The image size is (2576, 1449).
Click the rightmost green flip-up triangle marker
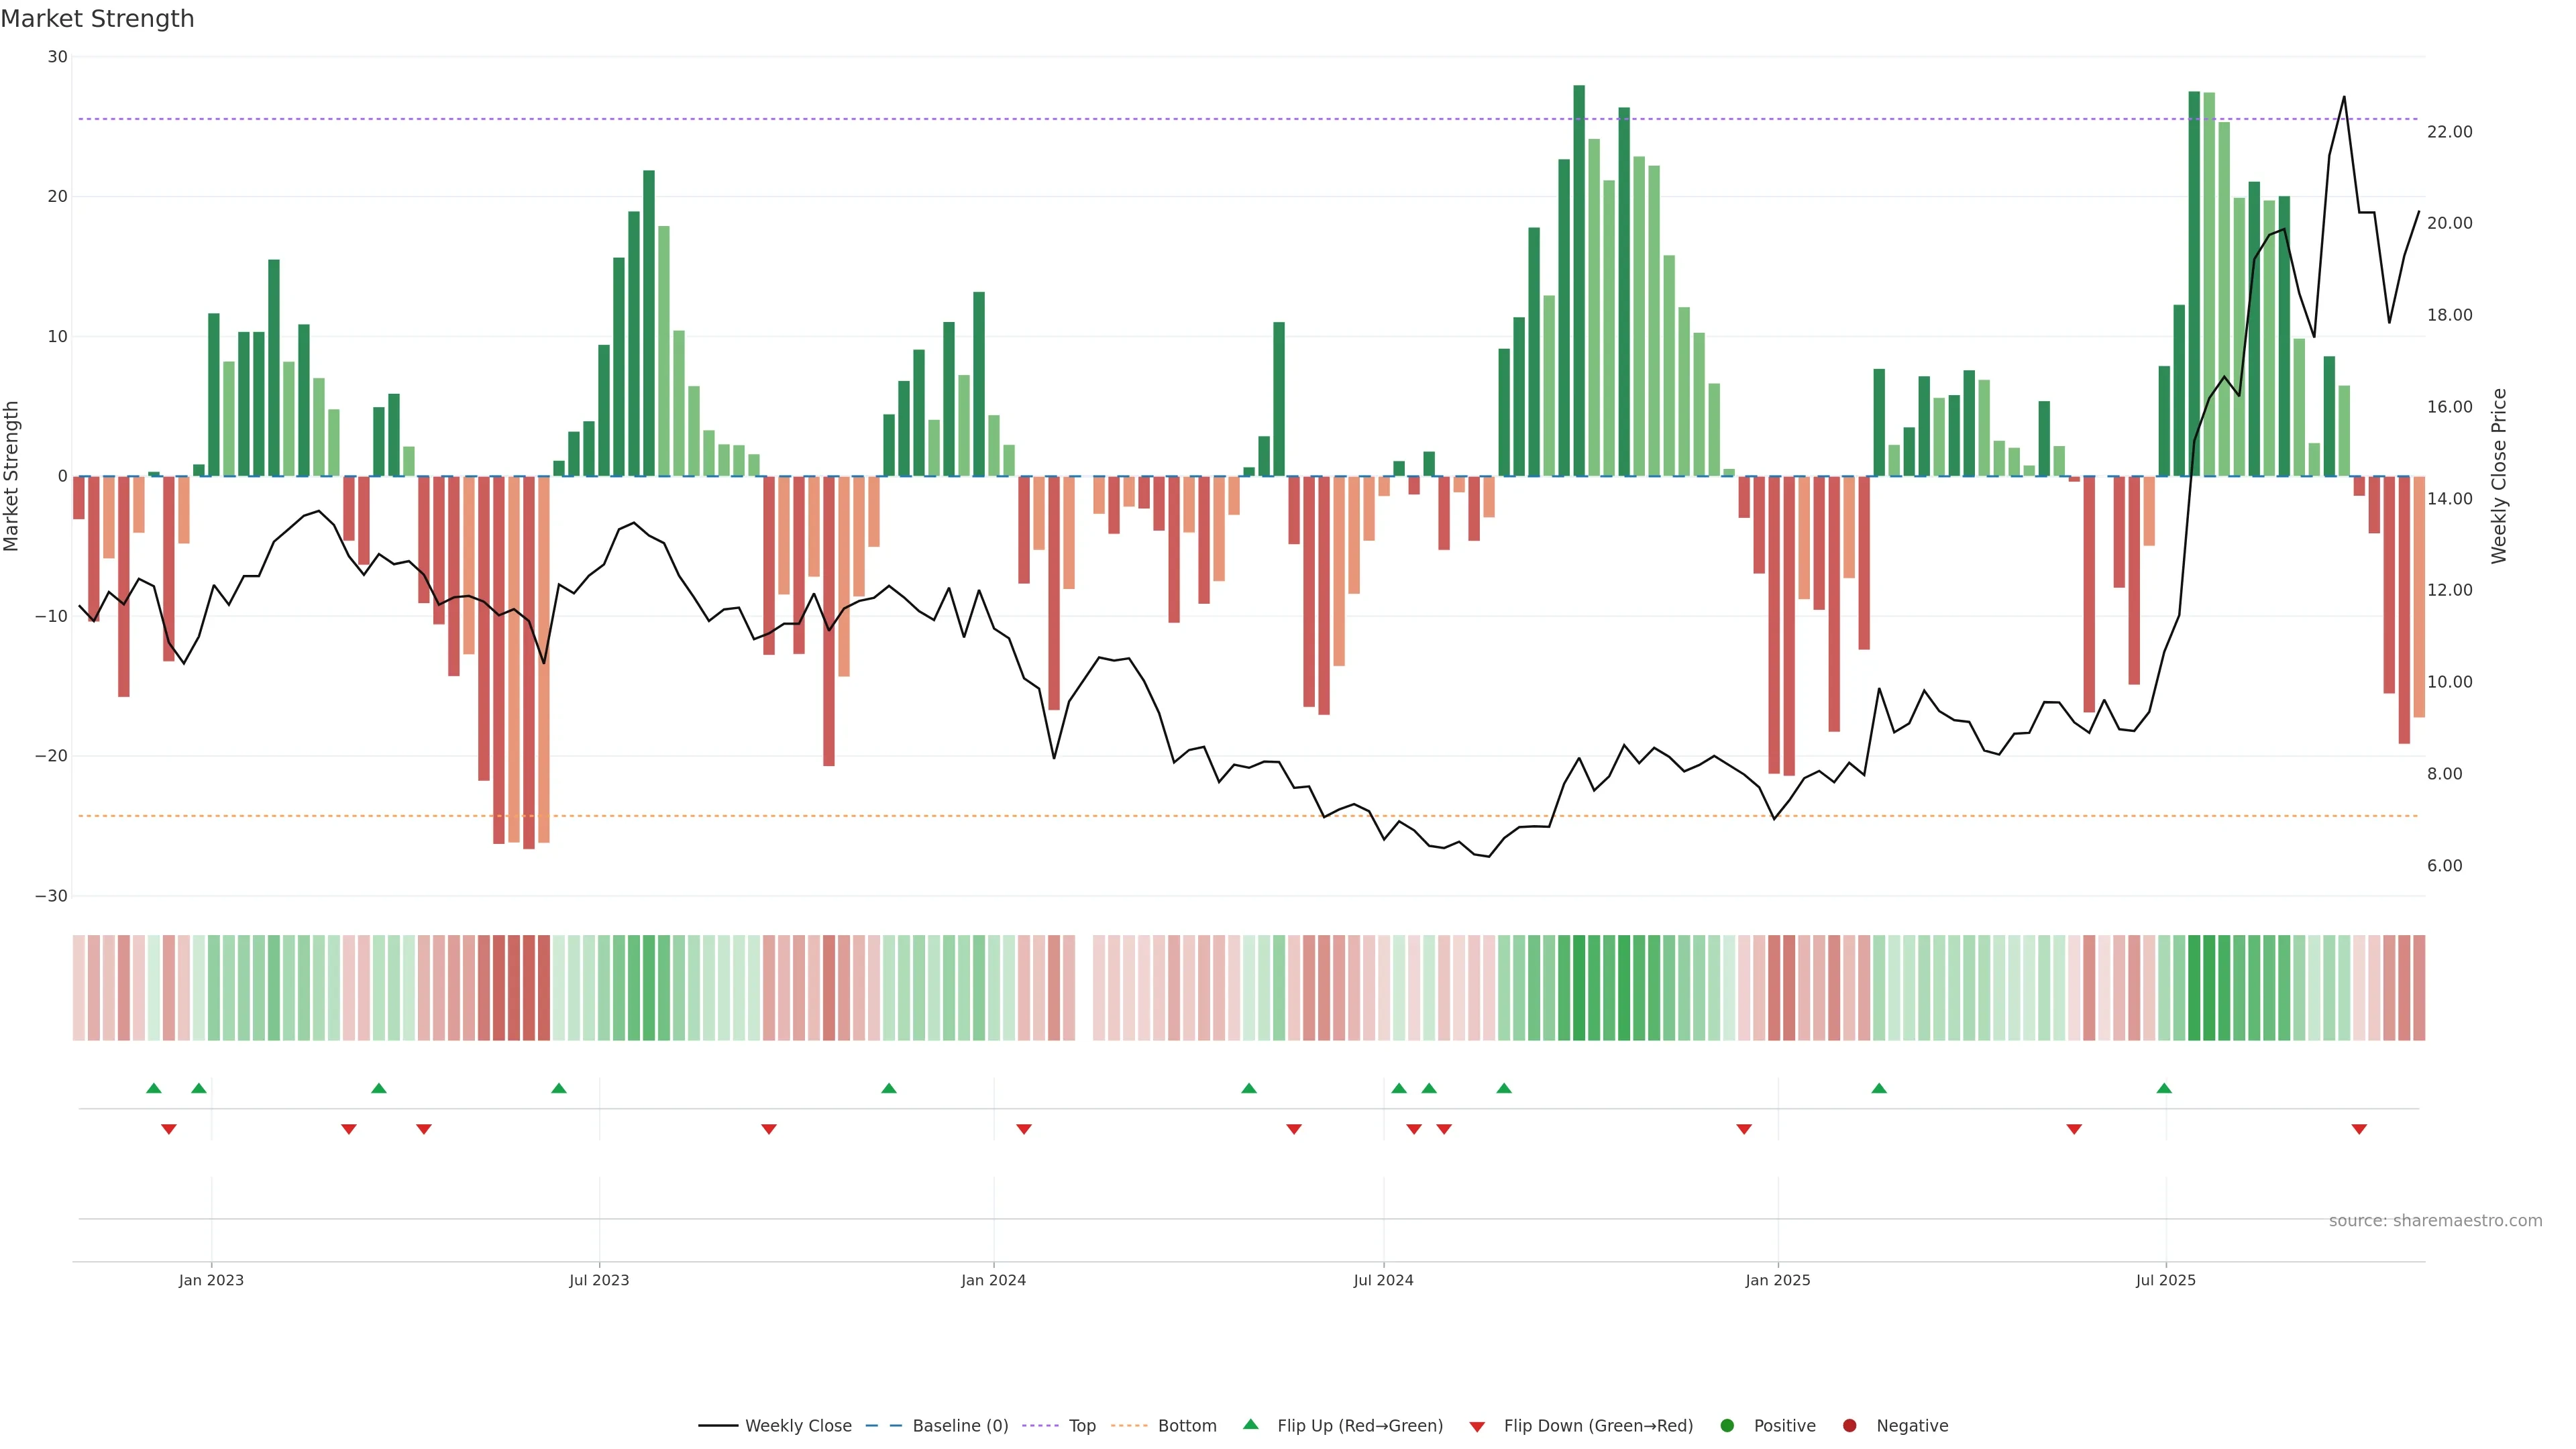[x=2164, y=1088]
